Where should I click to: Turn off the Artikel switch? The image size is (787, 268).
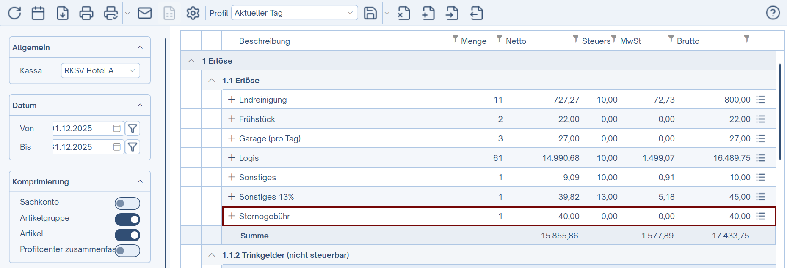coord(127,235)
